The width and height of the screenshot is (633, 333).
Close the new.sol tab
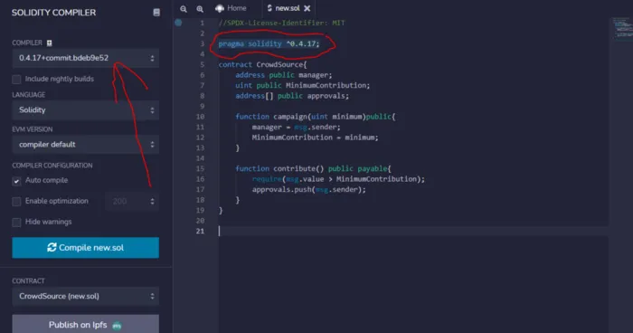click(x=307, y=8)
